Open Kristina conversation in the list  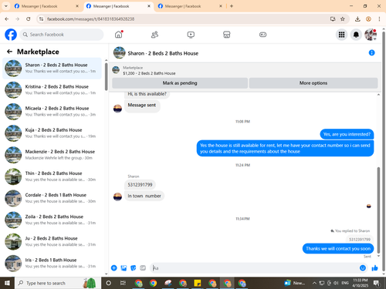pos(52,89)
